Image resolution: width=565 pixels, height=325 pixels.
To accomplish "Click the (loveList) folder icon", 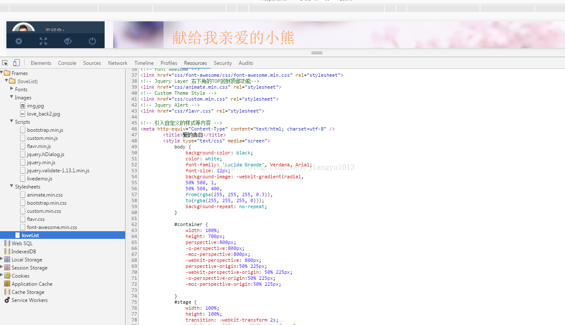I will [x=12, y=81].
